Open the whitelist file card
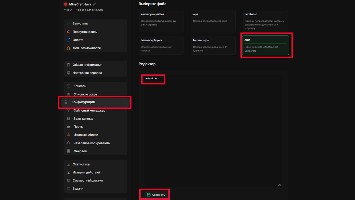Viewport: 355px width, 200px height. pyautogui.click(x=265, y=21)
